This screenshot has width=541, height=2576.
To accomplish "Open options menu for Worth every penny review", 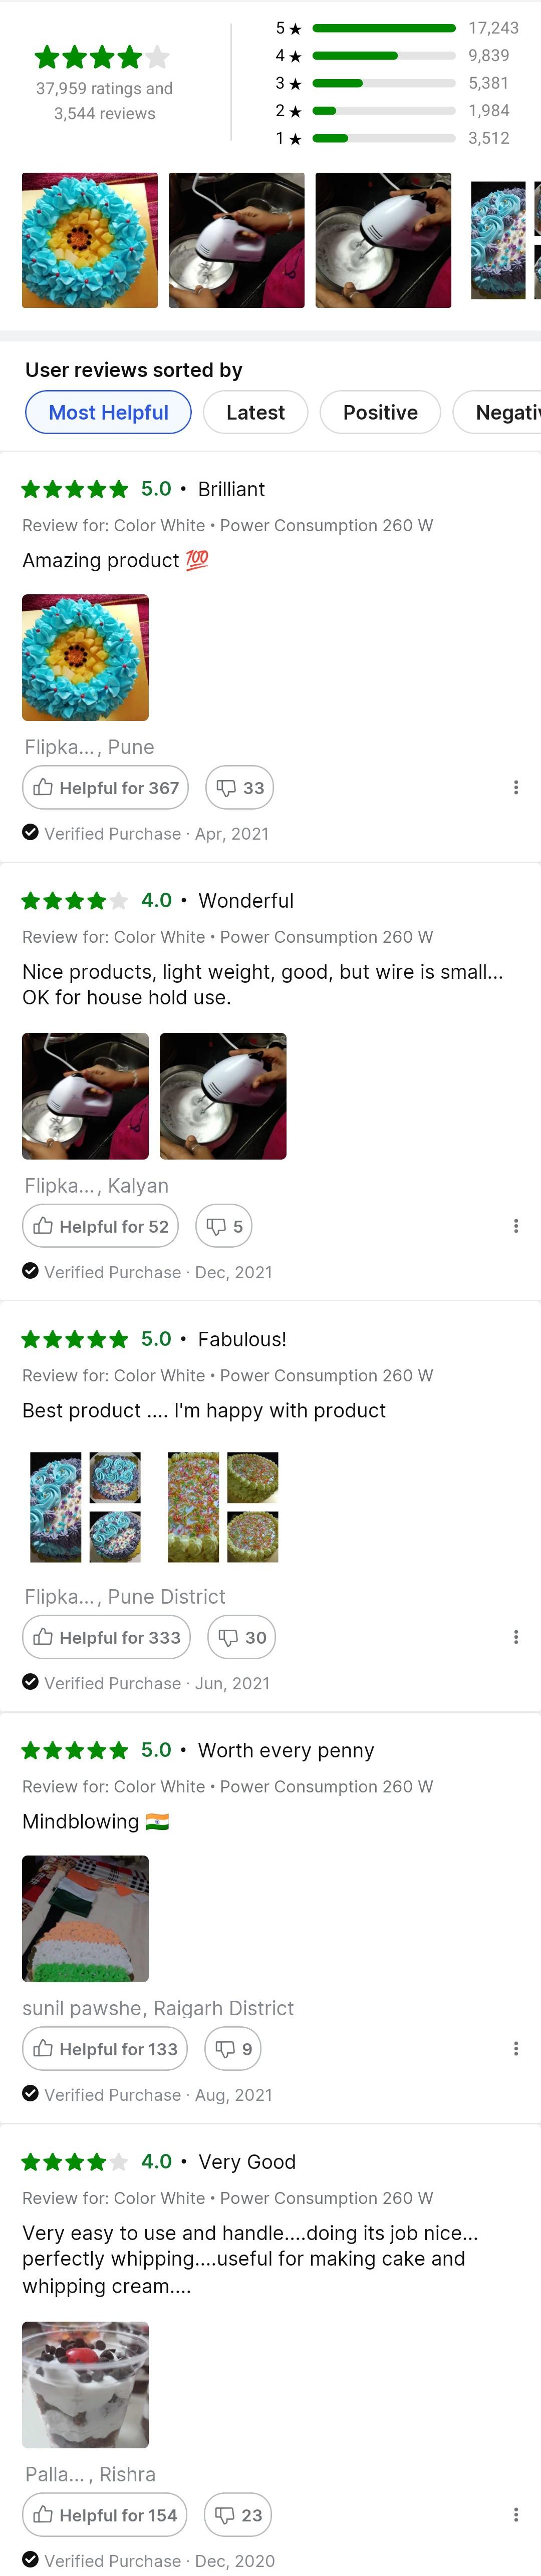I will point(515,2049).
